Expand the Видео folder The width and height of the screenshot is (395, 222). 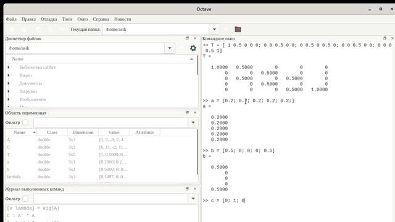pyautogui.click(x=9, y=75)
